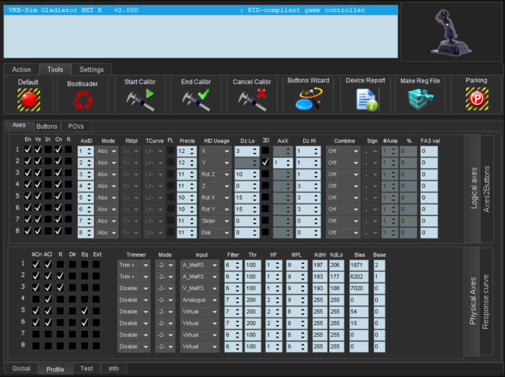Click Bias field showing 7020
Image resolution: width=505 pixels, height=377 pixels.
click(359, 288)
